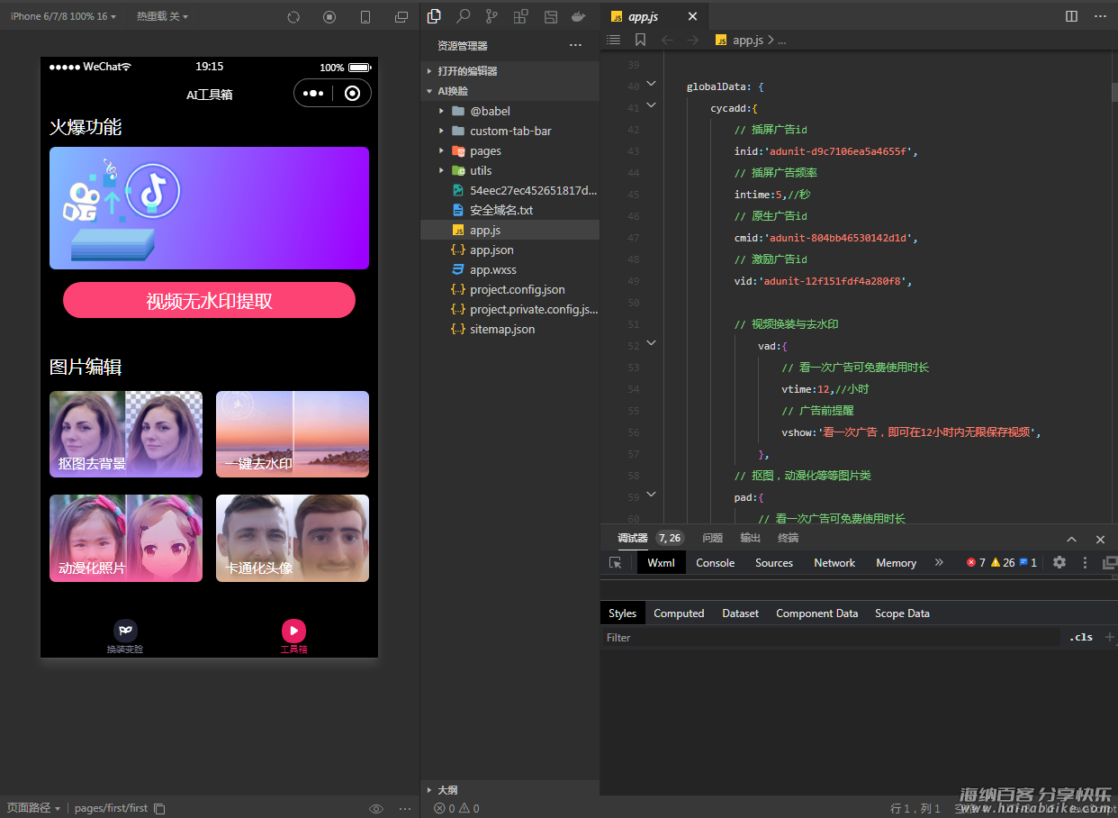
Task: Select the Computed tab
Action: (x=679, y=613)
